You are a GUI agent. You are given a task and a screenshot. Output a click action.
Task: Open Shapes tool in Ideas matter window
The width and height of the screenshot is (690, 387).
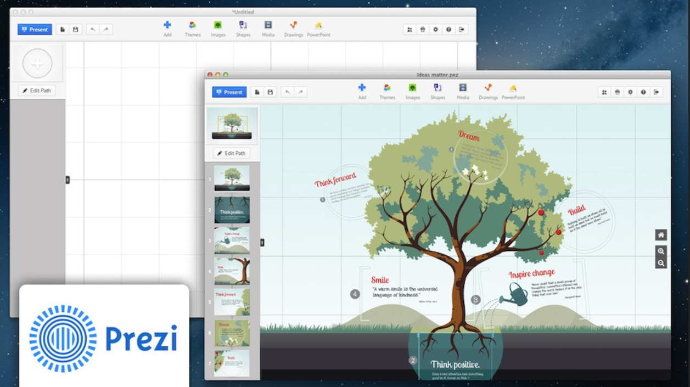pyautogui.click(x=437, y=88)
